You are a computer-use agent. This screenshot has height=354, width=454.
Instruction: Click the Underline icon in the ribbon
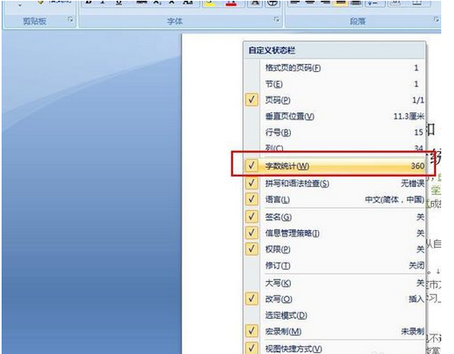119,2
